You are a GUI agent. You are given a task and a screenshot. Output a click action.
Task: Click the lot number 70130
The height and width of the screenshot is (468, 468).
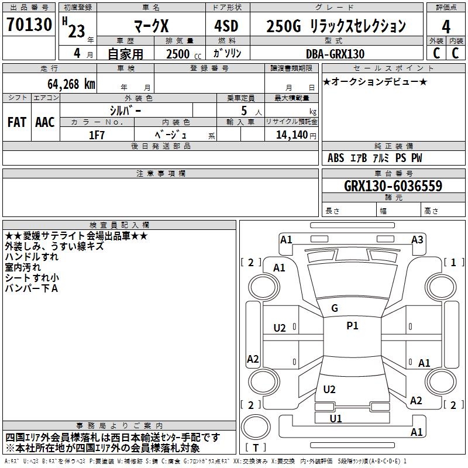(29, 25)
